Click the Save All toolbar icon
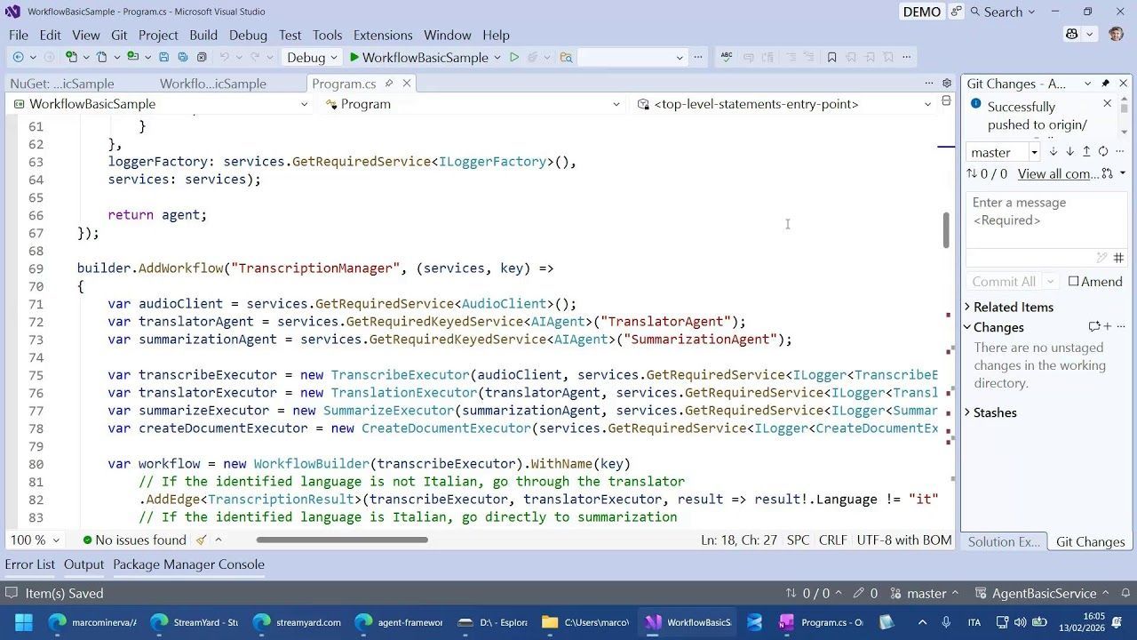This screenshot has width=1137, height=640. [182, 57]
